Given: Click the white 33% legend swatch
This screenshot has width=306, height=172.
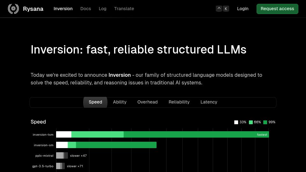Looking at the screenshot, I should coord(236,122).
